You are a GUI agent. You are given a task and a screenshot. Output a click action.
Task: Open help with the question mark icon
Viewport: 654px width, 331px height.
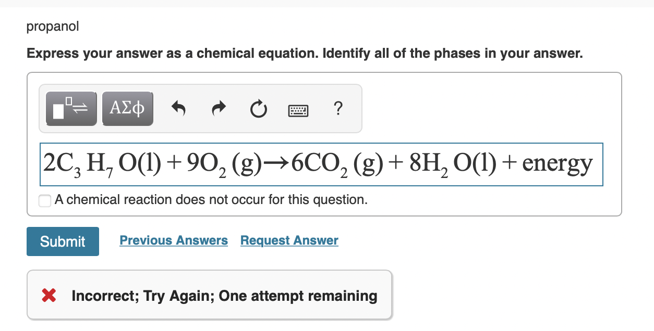tap(338, 108)
